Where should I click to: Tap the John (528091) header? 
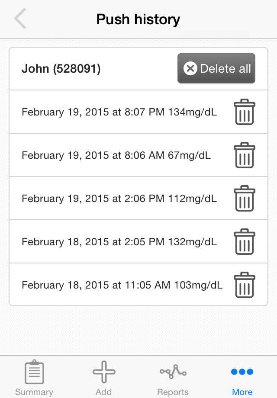(x=61, y=68)
